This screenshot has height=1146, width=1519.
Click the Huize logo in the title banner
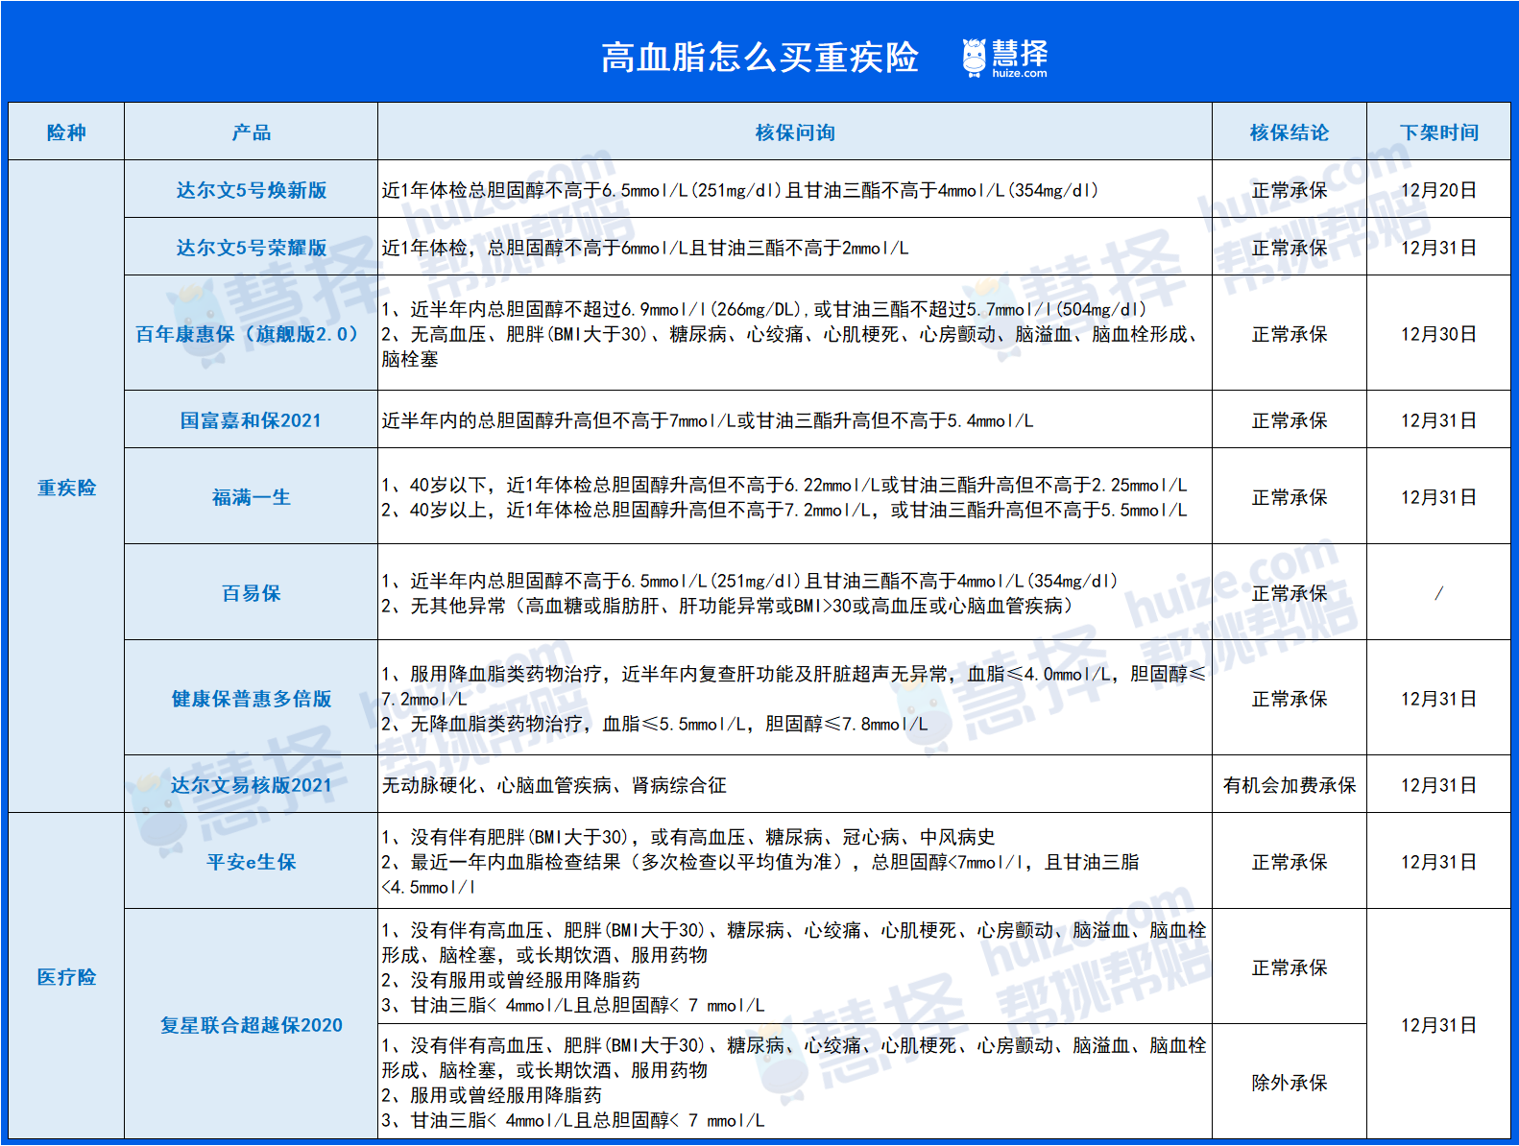point(1004,58)
